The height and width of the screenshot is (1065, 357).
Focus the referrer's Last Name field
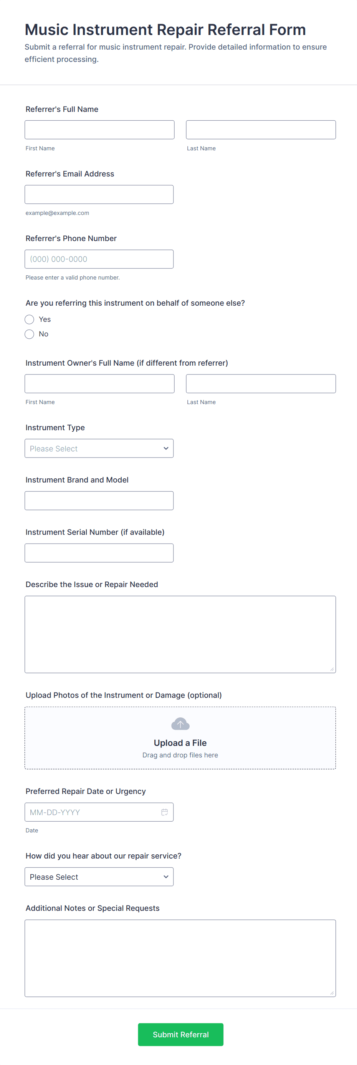coord(261,130)
